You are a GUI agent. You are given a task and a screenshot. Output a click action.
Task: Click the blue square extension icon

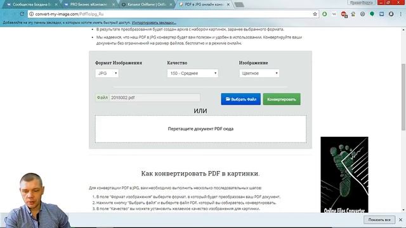tap(382, 14)
